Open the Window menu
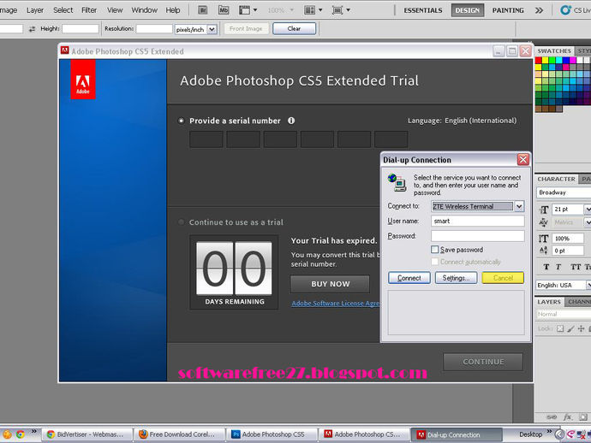This screenshot has width=591, height=443. tap(145, 10)
